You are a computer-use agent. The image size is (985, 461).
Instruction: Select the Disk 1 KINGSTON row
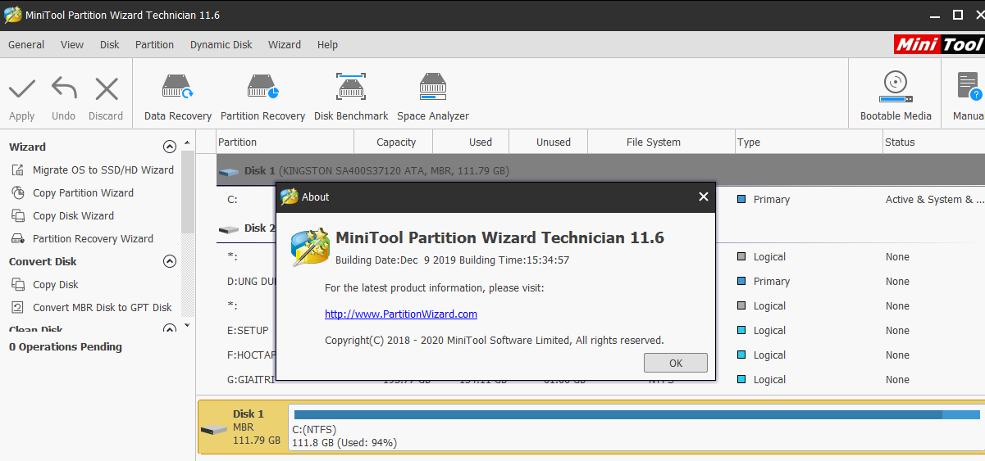[600, 171]
